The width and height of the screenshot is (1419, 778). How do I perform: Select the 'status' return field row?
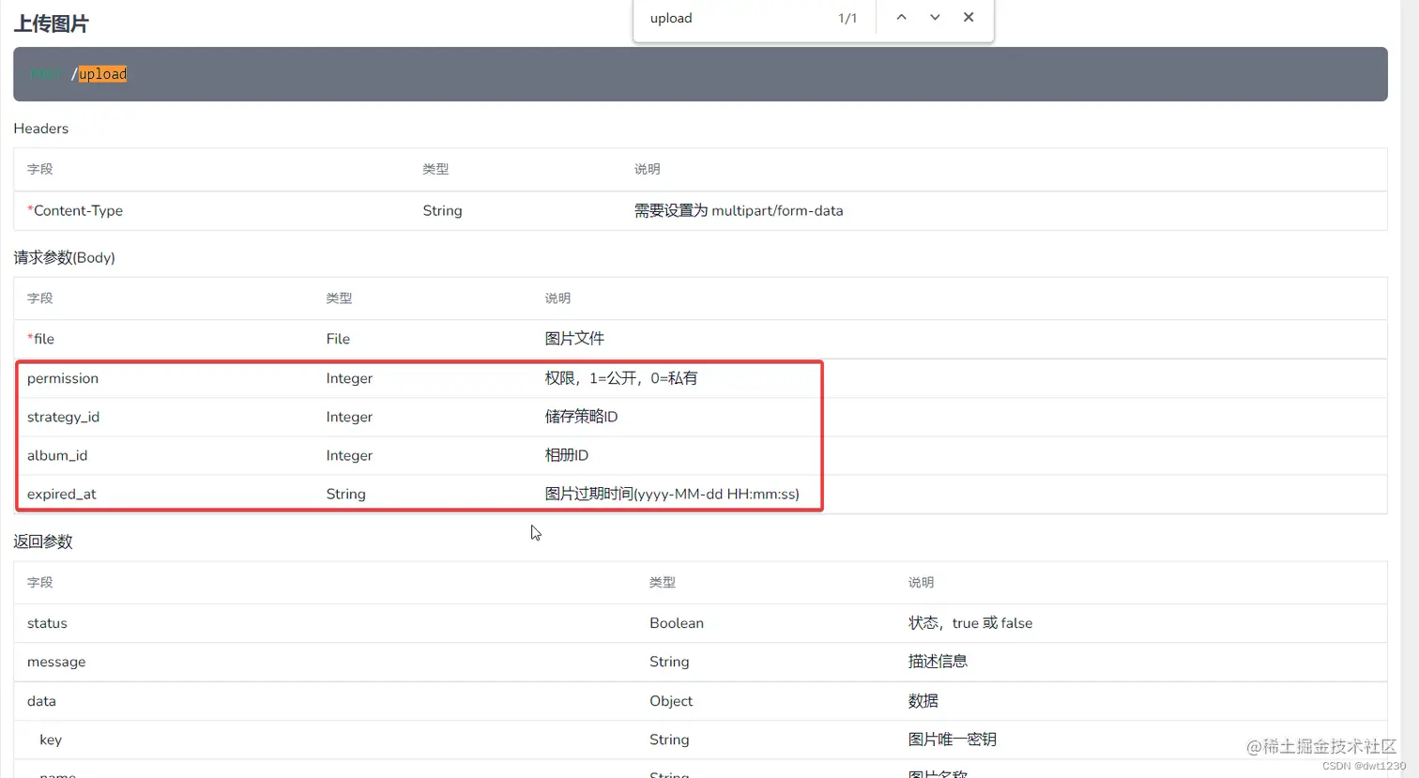(47, 622)
